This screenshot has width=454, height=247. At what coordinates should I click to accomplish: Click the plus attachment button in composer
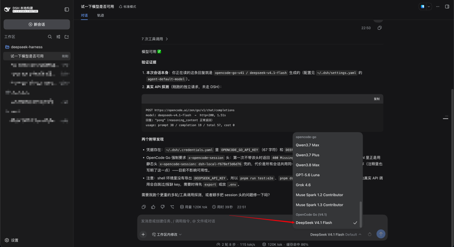143,234
